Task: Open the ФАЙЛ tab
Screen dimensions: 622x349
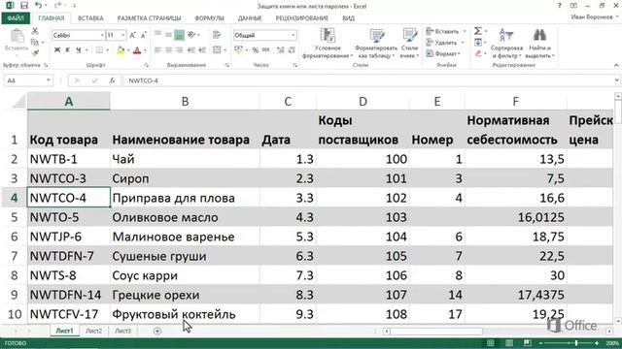Action: pyautogui.click(x=16, y=18)
